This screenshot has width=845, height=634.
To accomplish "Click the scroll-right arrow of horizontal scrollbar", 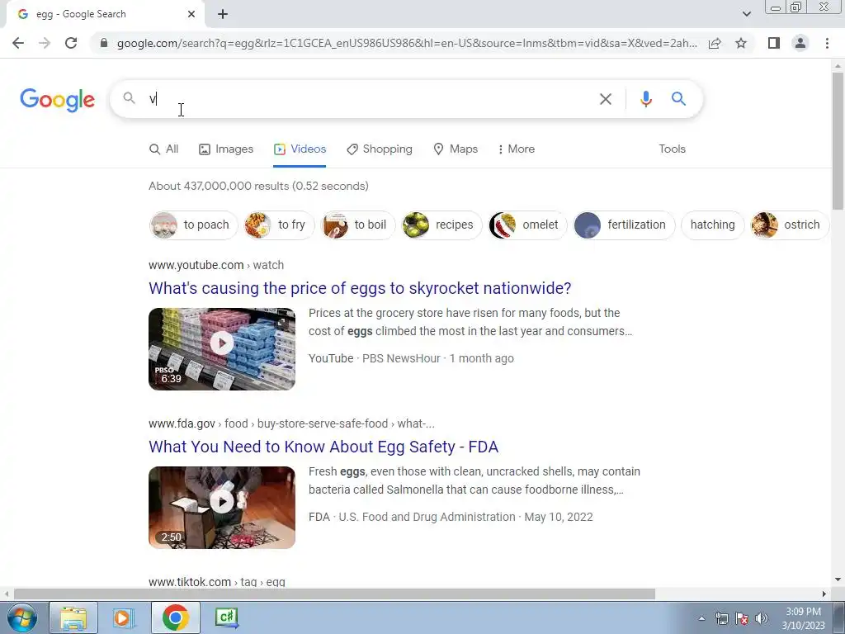I will (x=824, y=594).
